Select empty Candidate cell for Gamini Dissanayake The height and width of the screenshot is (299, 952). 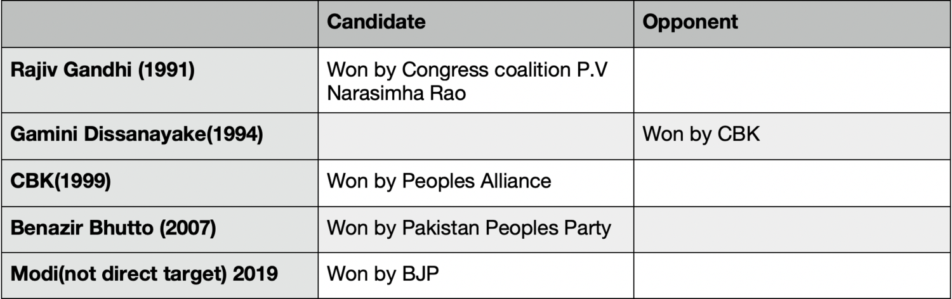475,135
